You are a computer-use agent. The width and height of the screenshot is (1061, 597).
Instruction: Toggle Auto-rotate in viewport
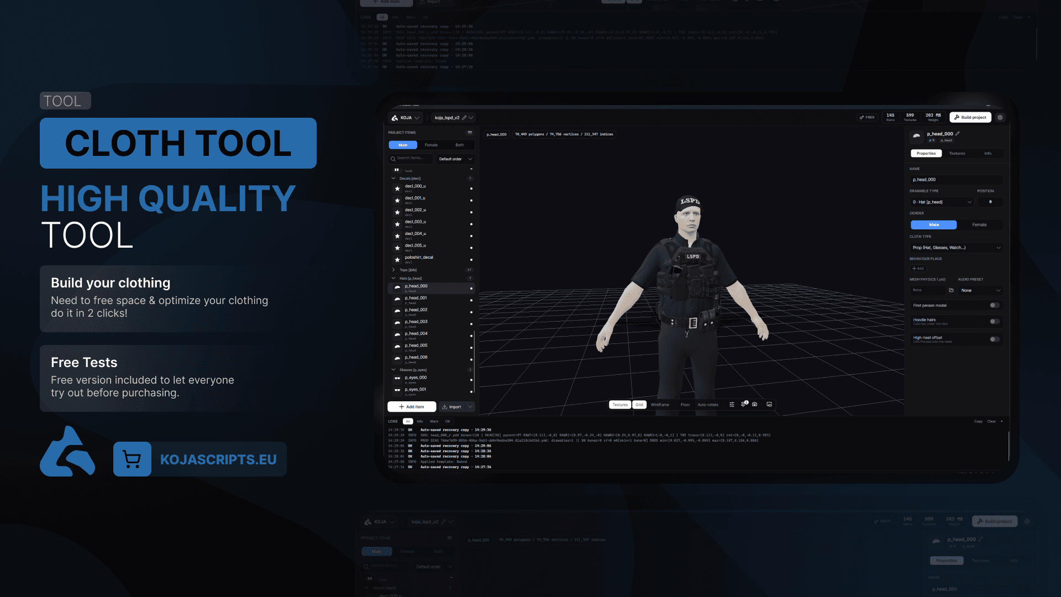708,405
